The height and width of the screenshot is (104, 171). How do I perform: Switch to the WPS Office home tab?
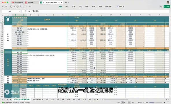click(17, 2)
